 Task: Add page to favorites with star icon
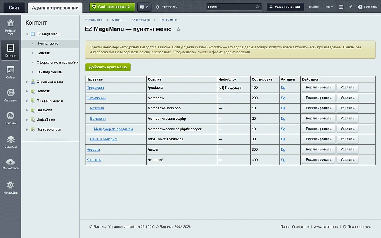coord(179,29)
